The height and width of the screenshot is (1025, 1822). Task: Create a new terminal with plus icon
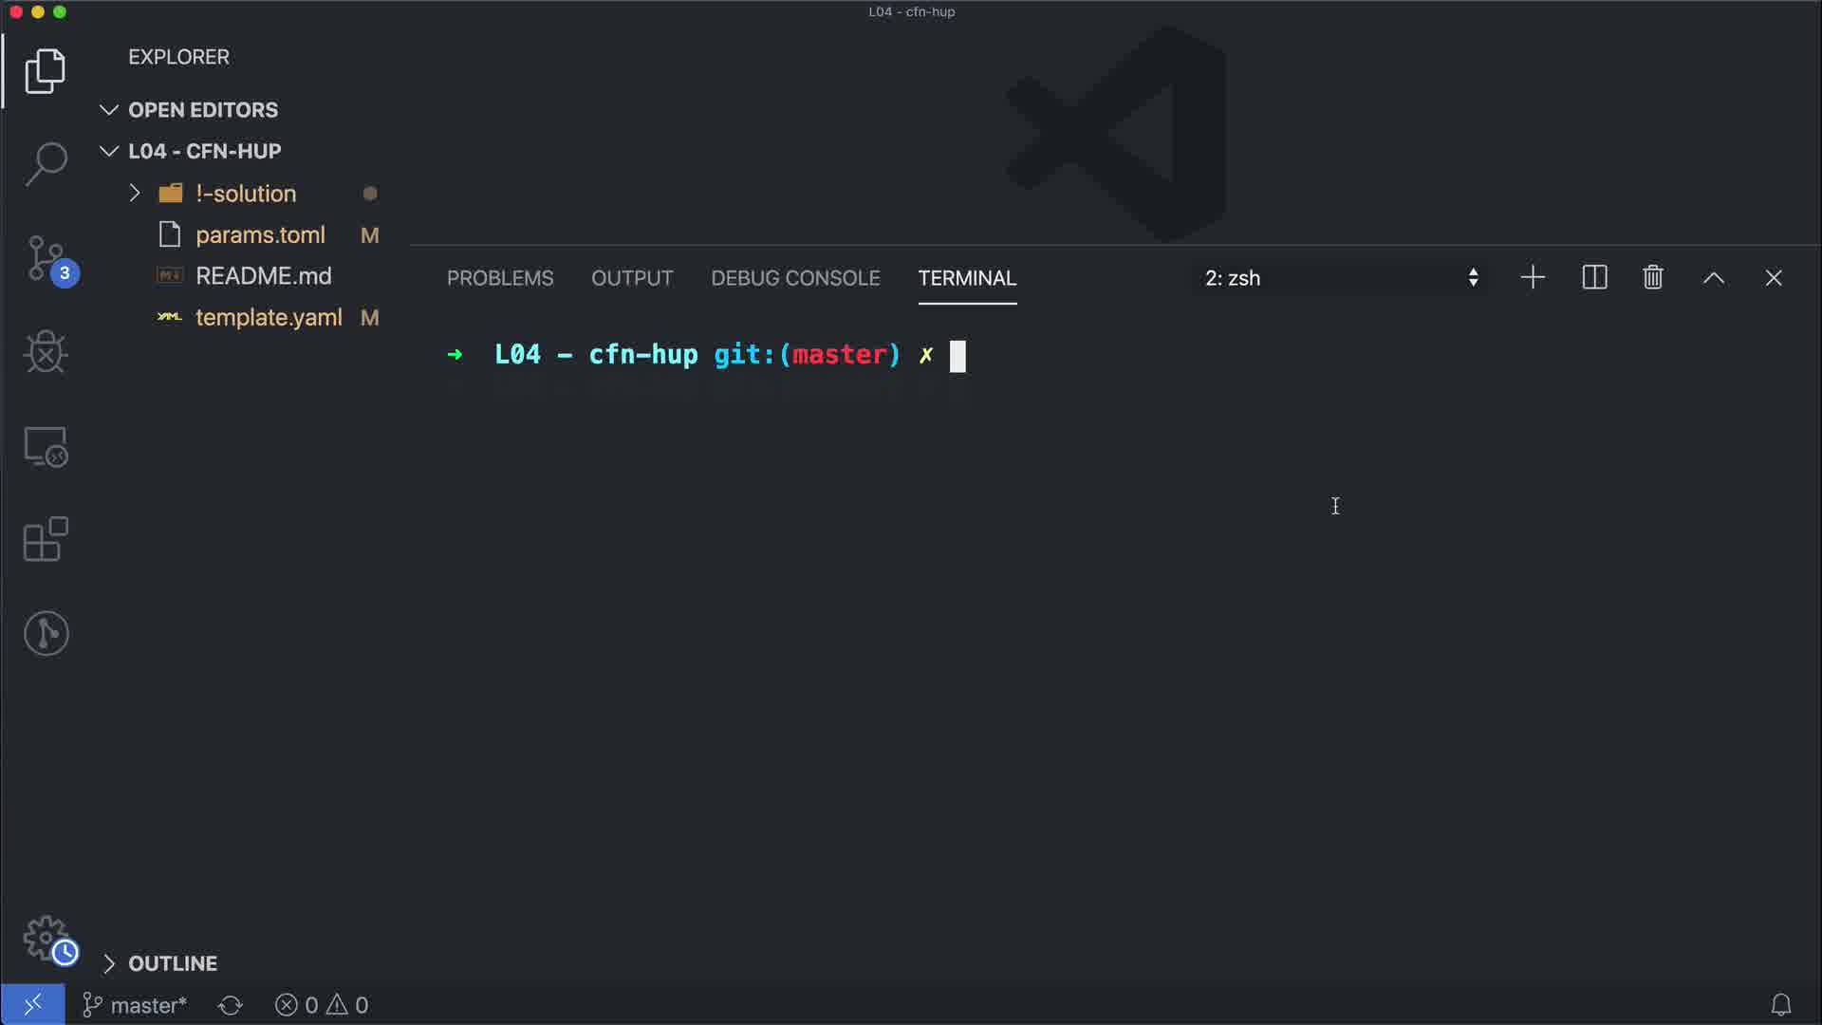(1533, 277)
